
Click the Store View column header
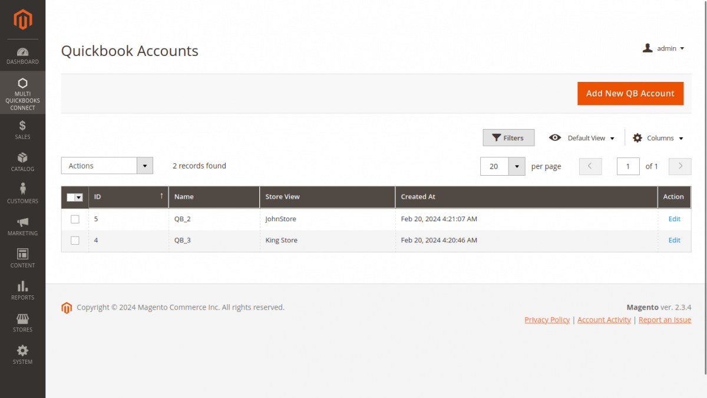coord(327,197)
